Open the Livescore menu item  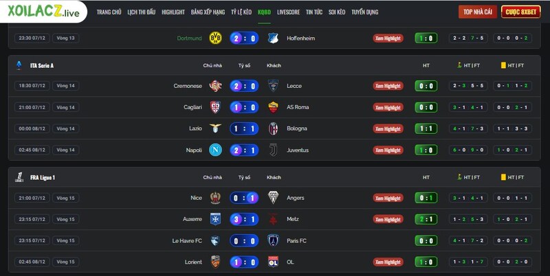[x=288, y=12]
